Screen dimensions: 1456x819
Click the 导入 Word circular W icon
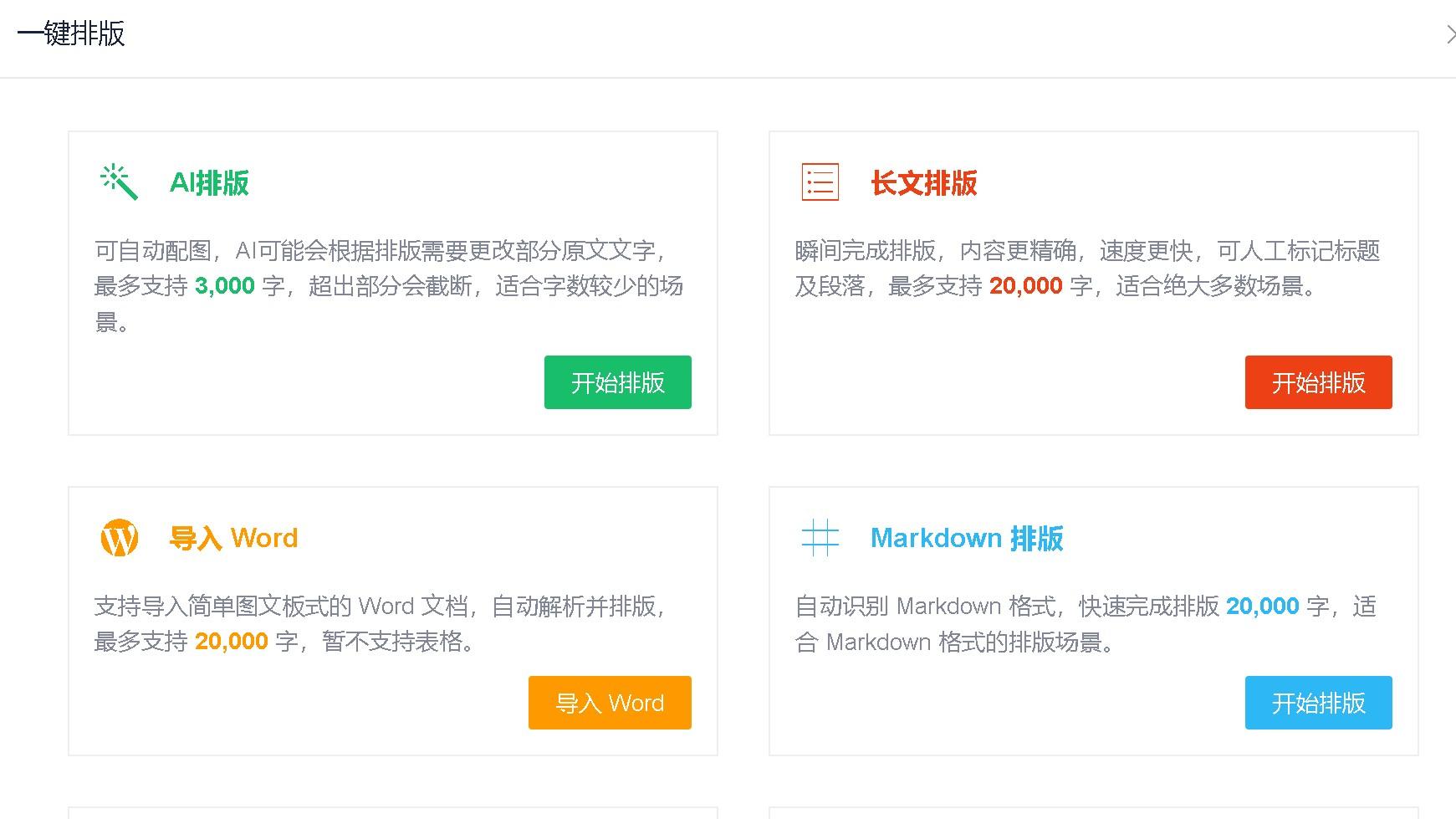pos(118,537)
